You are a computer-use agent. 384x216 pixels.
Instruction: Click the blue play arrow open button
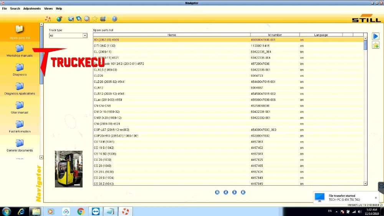(x=376, y=36)
